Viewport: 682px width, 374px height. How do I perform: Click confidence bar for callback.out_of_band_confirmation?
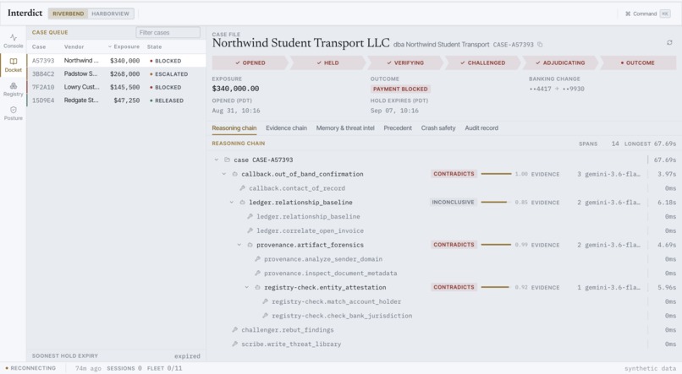(497, 174)
